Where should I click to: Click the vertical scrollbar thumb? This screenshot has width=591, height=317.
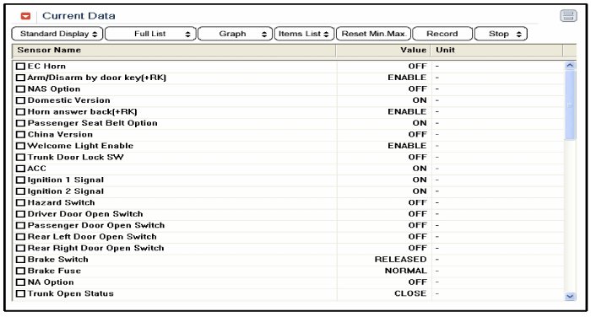[570, 105]
